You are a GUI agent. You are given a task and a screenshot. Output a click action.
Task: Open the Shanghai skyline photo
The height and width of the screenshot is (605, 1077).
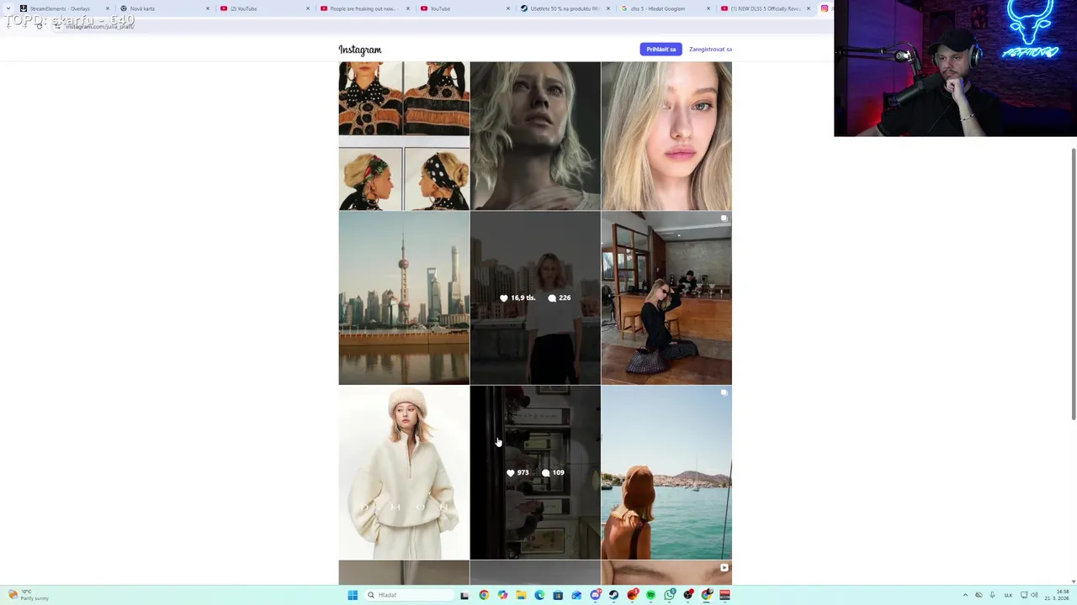tap(404, 297)
